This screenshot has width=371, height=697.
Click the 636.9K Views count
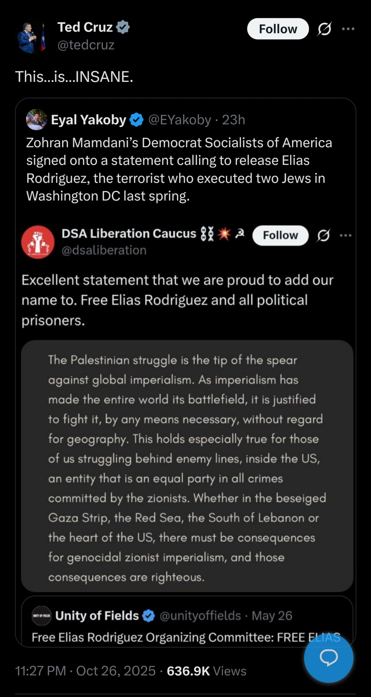pyautogui.click(x=207, y=671)
